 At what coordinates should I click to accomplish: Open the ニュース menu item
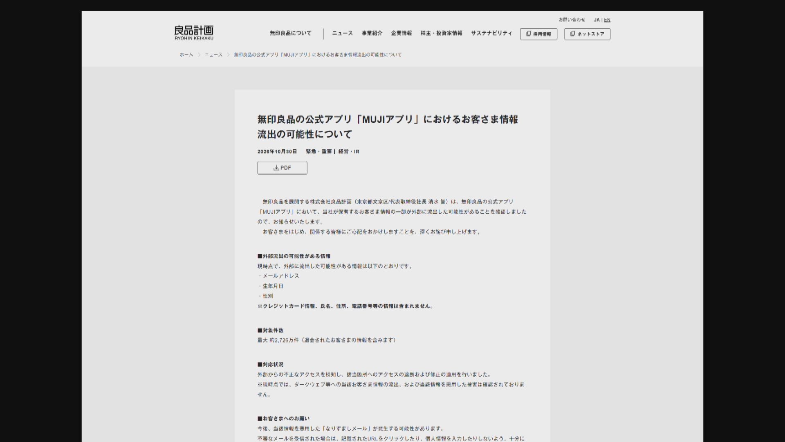click(x=342, y=33)
